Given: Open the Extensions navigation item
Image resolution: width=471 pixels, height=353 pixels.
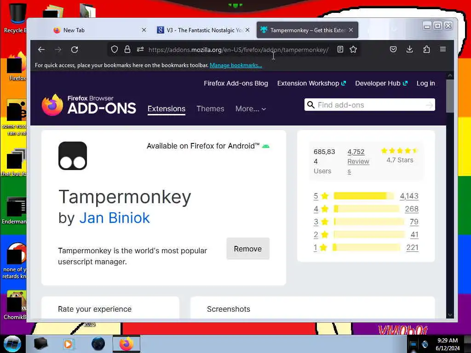Looking at the screenshot, I should coord(167,108).
